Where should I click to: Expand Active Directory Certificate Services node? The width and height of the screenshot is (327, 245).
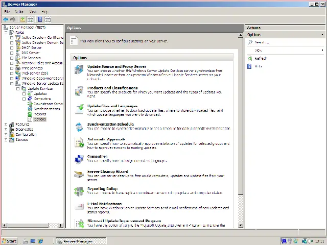(12, 38)
